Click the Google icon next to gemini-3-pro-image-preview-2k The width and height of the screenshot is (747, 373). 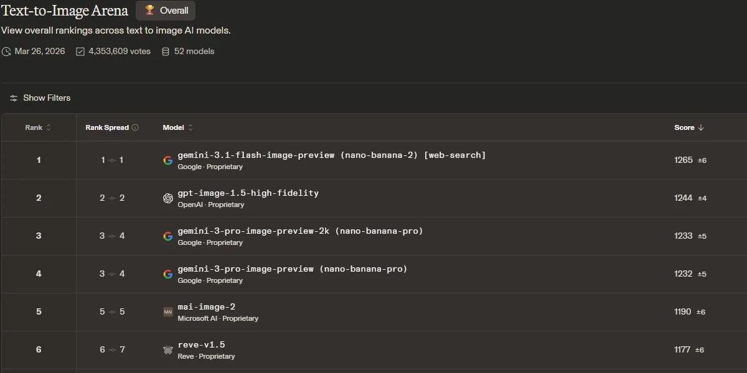(x=167, y=236)
